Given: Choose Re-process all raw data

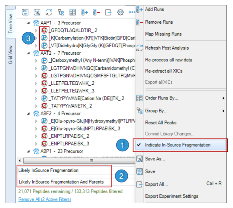Looking at the screenshot, I should coord(169,60).
